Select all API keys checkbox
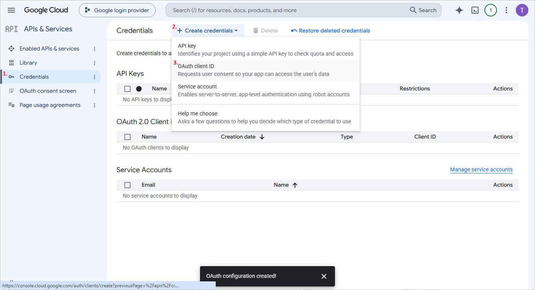Image resolution: width=535 pixels, height=290 pixels. [x=127, y=89]
